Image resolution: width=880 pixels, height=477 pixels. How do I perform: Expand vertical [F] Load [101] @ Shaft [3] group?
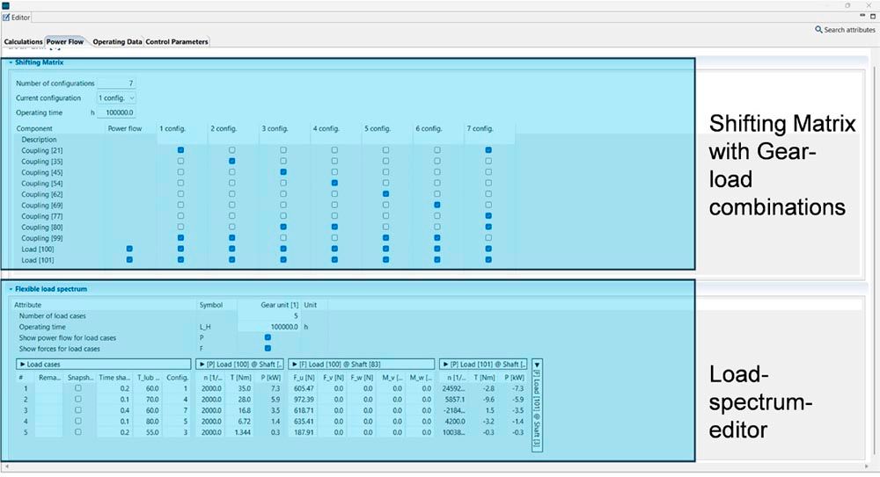(x=537, y=365)
